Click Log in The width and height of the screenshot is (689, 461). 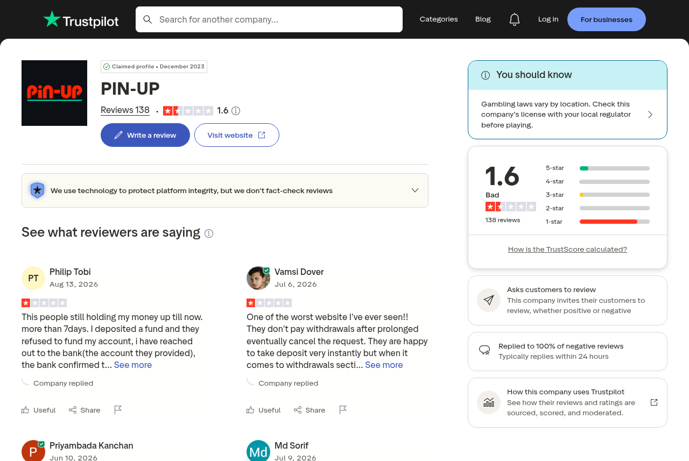pos(548,19)
